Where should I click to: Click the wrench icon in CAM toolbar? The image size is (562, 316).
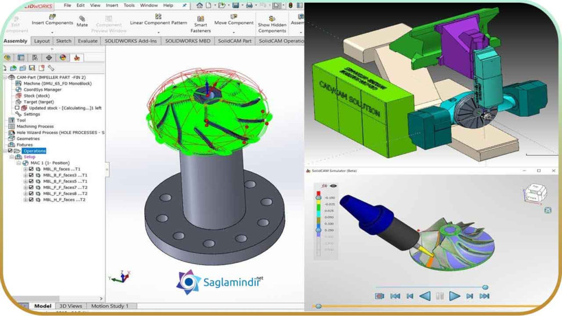51,67
